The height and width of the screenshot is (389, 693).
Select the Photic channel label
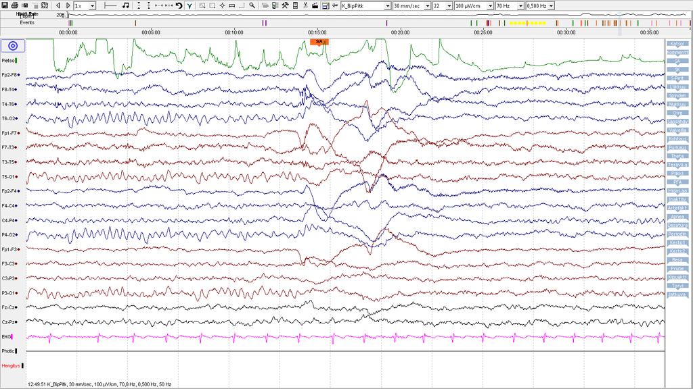9,351
